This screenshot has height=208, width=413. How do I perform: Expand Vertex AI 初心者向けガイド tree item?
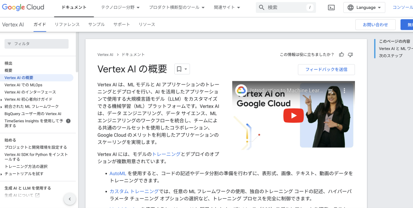tap(2, 99)
